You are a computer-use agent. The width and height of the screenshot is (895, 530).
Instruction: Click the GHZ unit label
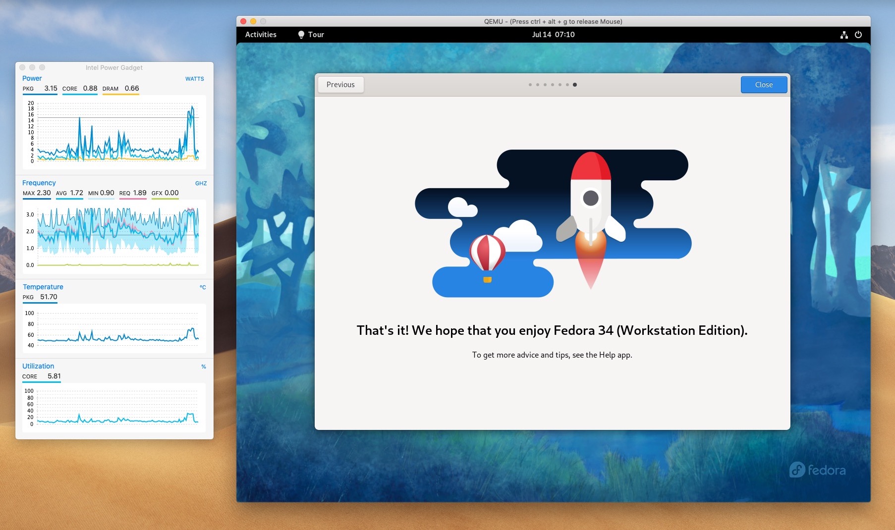point(201,183)
